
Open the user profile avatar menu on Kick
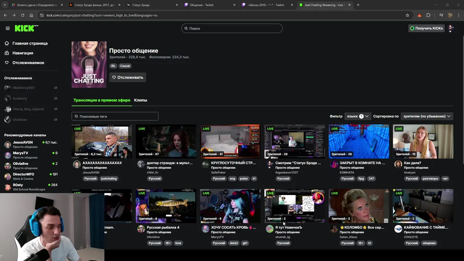tap(451, 28)
